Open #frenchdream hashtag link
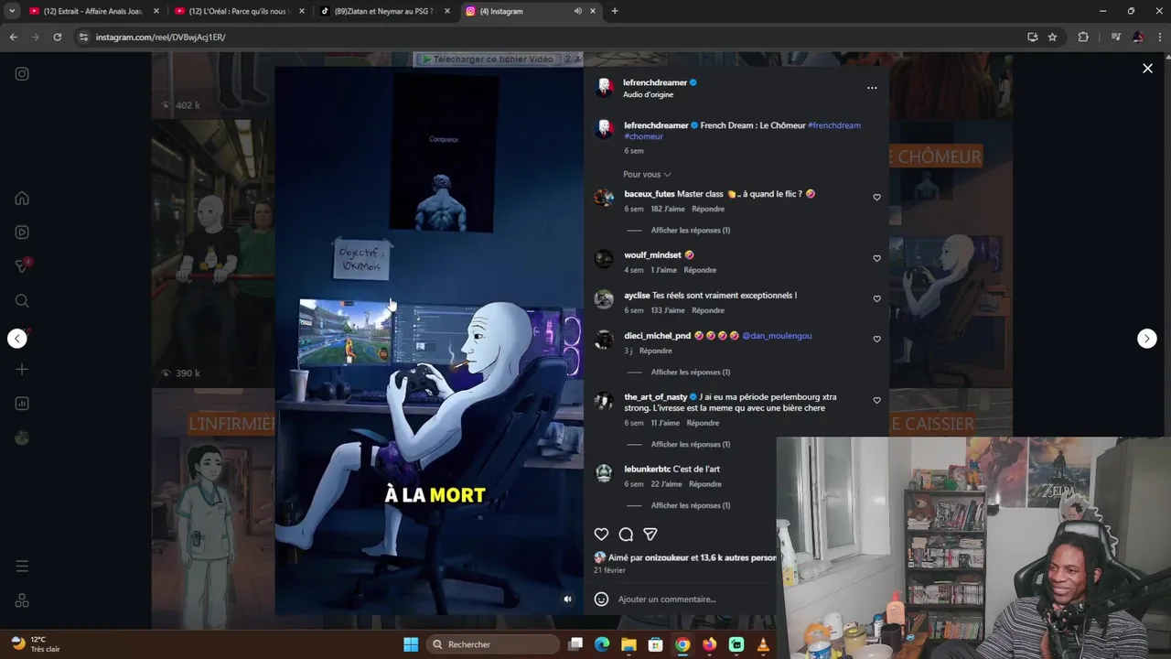Screen dimensions: 1171x659 [834, 125]
